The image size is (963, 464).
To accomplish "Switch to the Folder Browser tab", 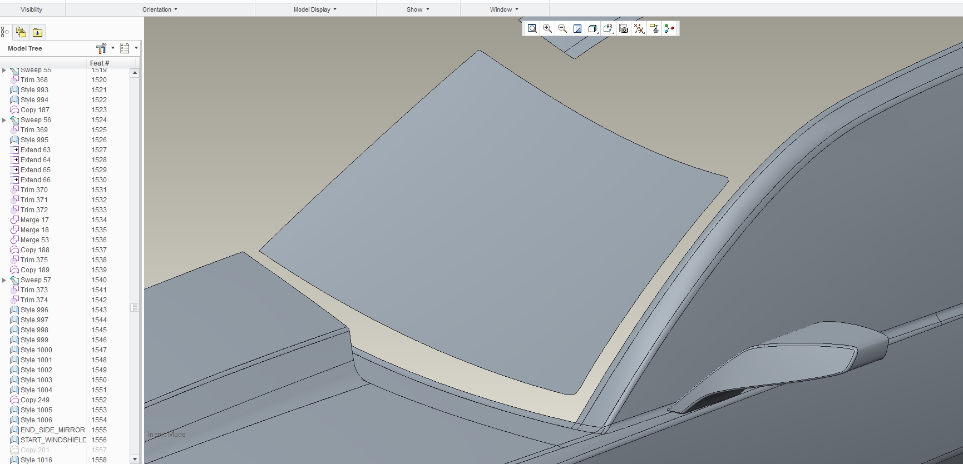I will [21, 32].
